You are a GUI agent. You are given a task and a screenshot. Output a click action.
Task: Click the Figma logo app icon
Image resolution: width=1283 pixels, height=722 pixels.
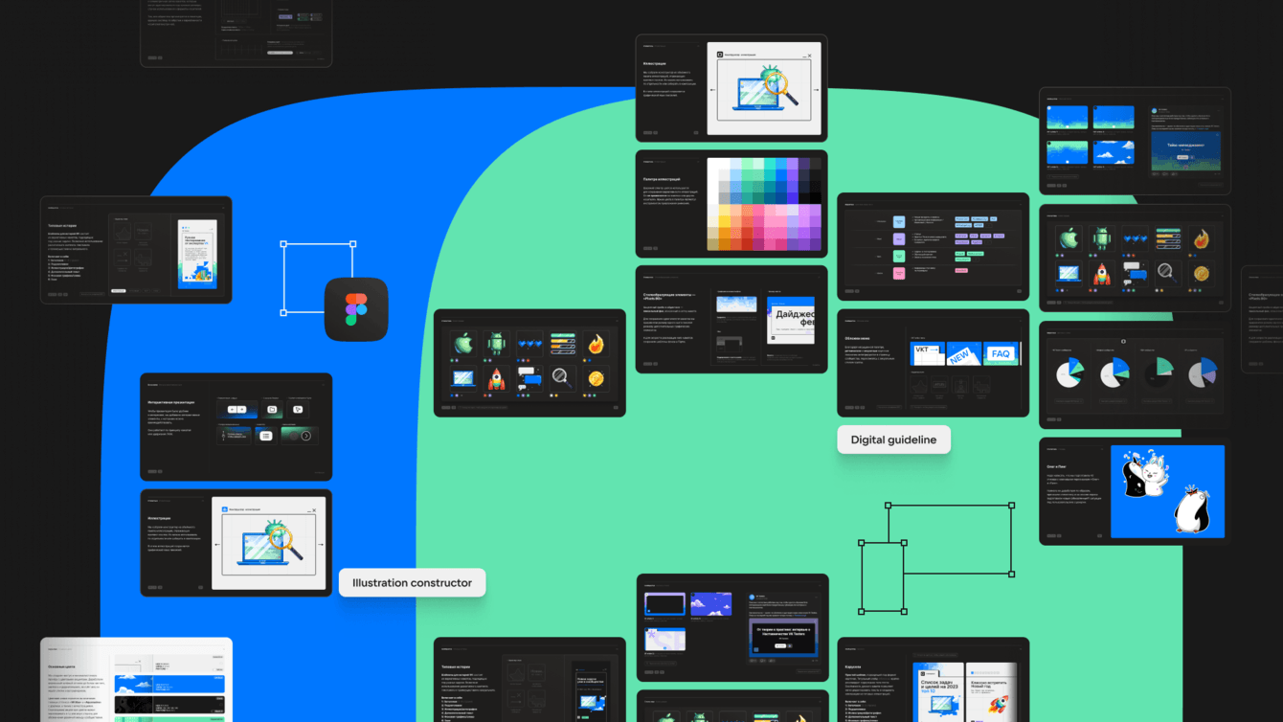pos(356,309)
